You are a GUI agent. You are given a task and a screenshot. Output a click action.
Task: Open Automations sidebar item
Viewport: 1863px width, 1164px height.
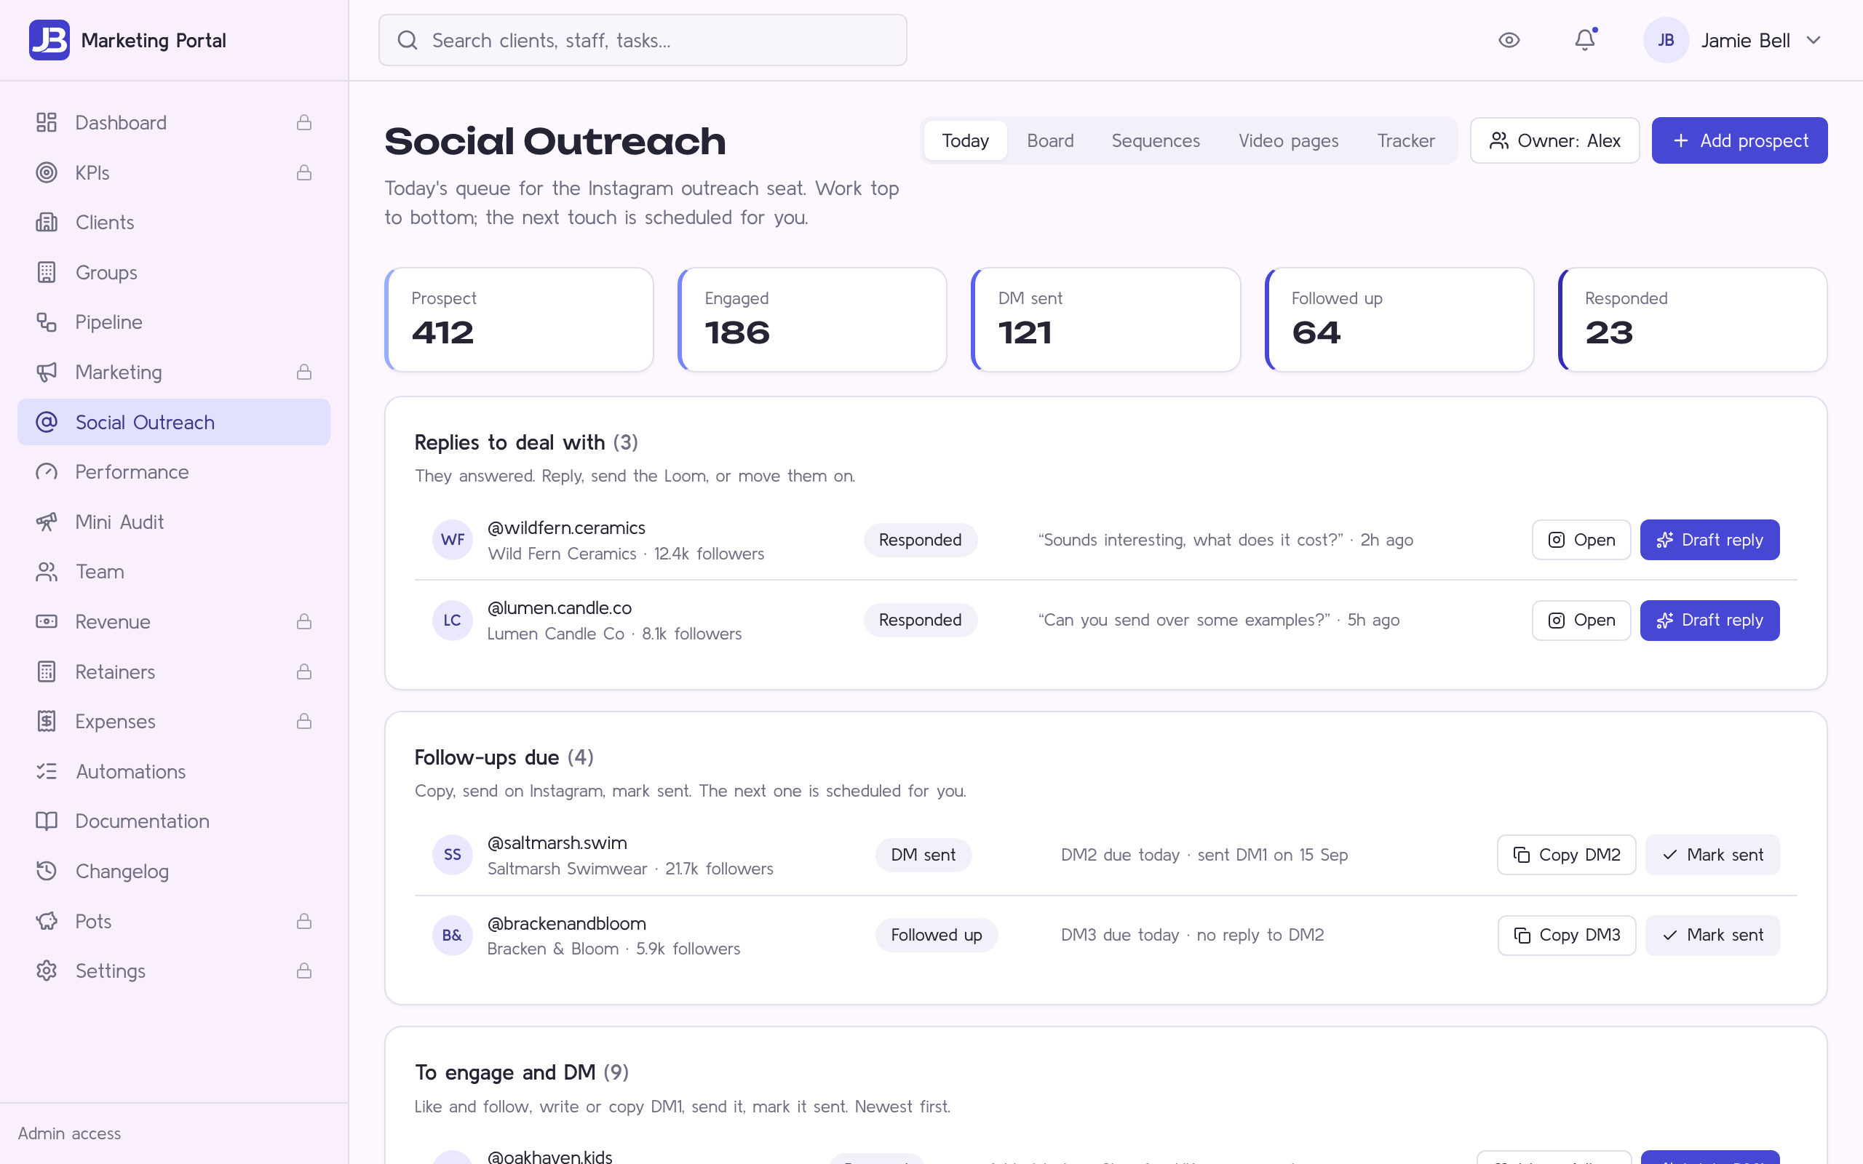(174, 771)
